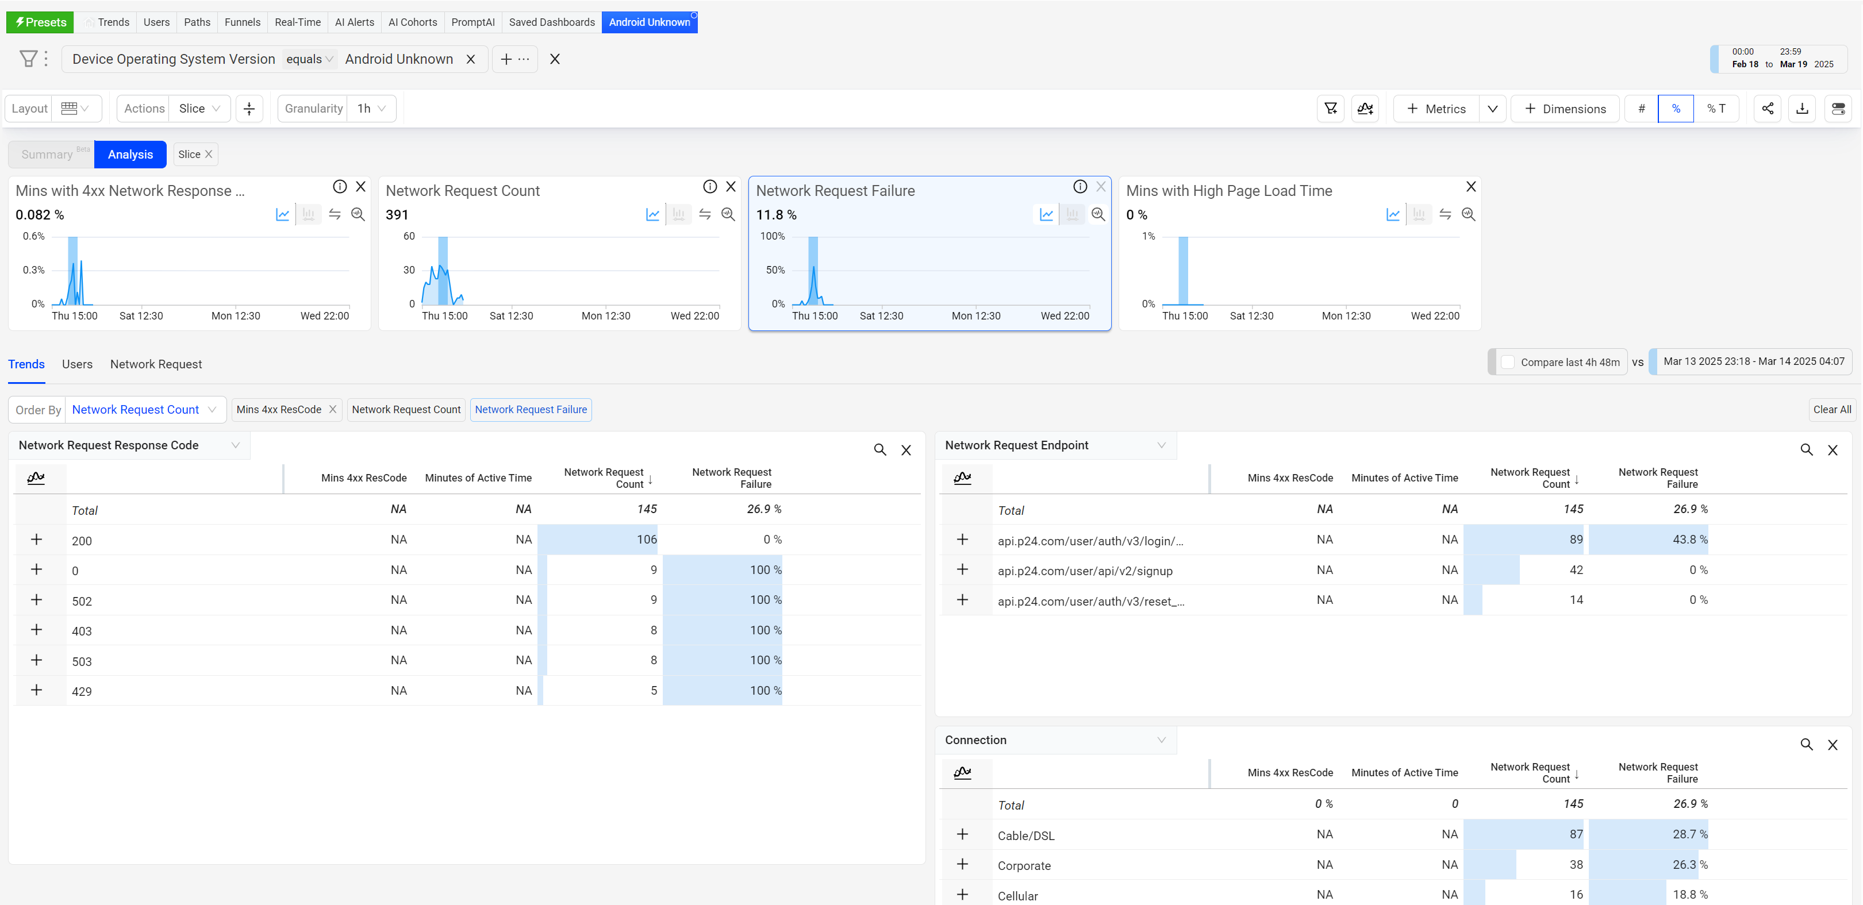Open the Paths tab
Viewport: 1863px width, 905px height.
click(197, 22)
